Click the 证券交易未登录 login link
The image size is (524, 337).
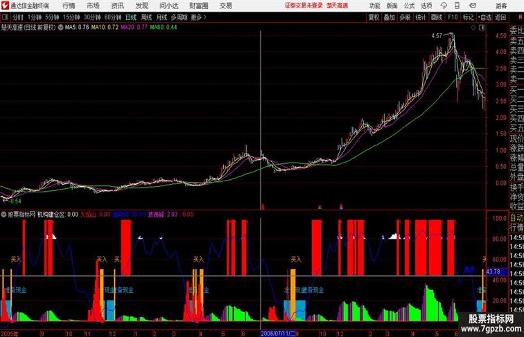pos(304,6)
